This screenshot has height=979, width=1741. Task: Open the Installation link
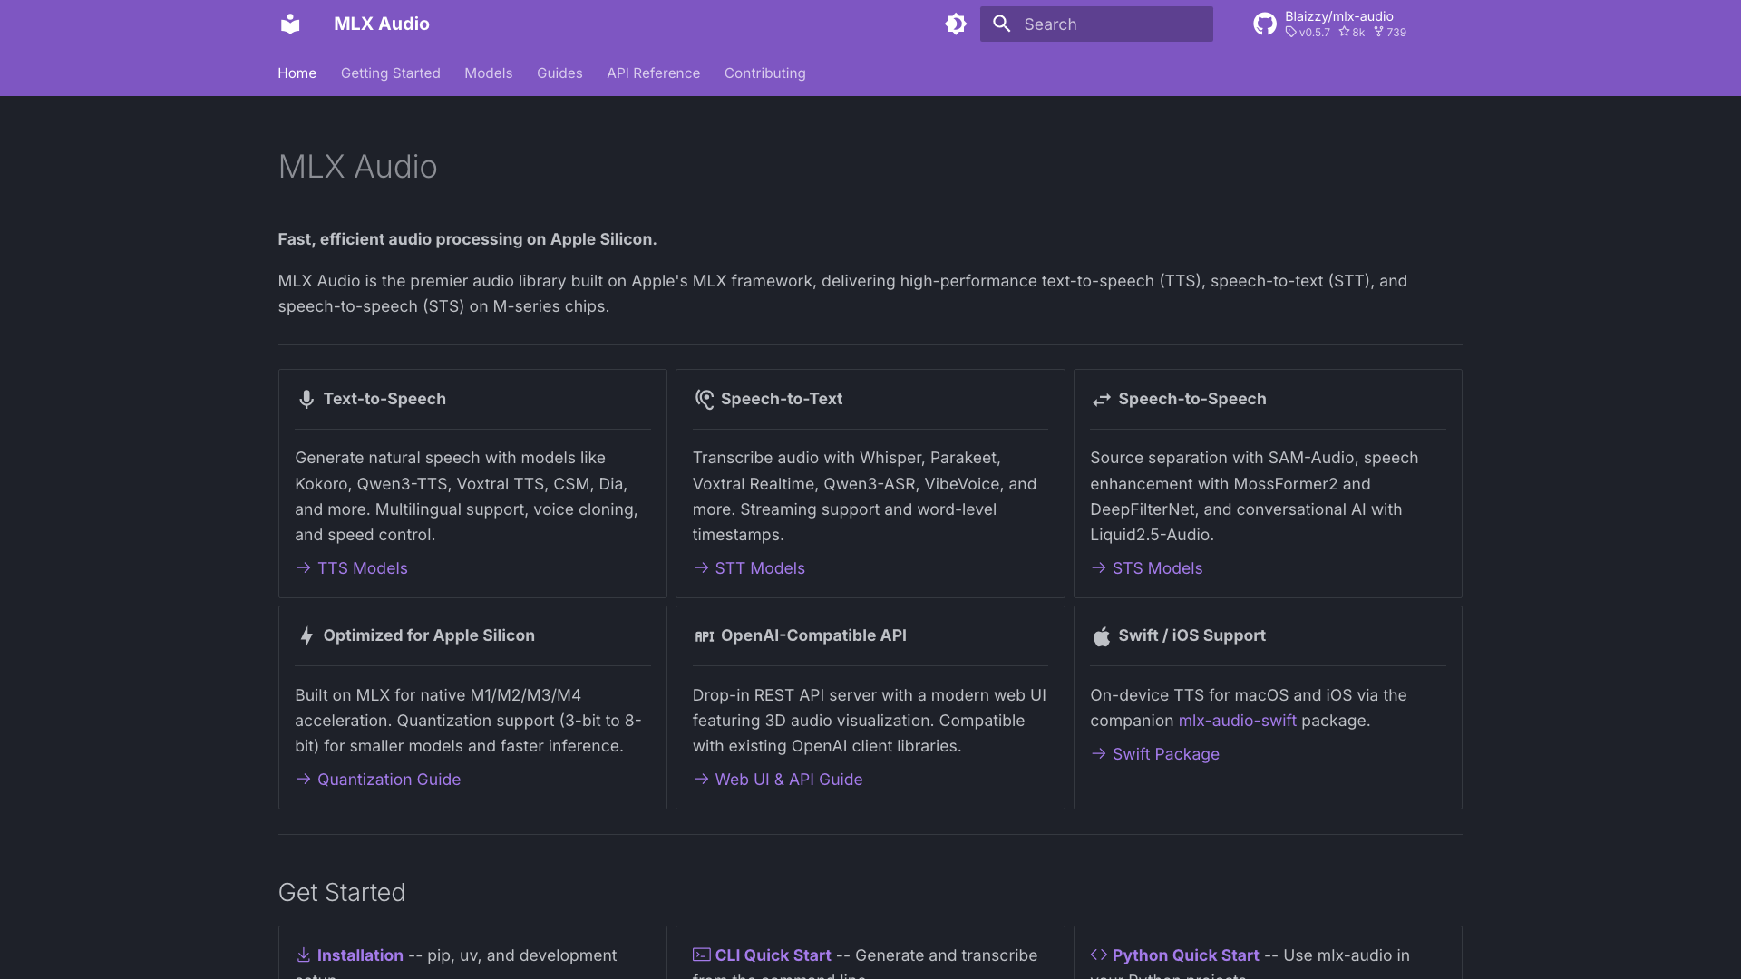360,955
